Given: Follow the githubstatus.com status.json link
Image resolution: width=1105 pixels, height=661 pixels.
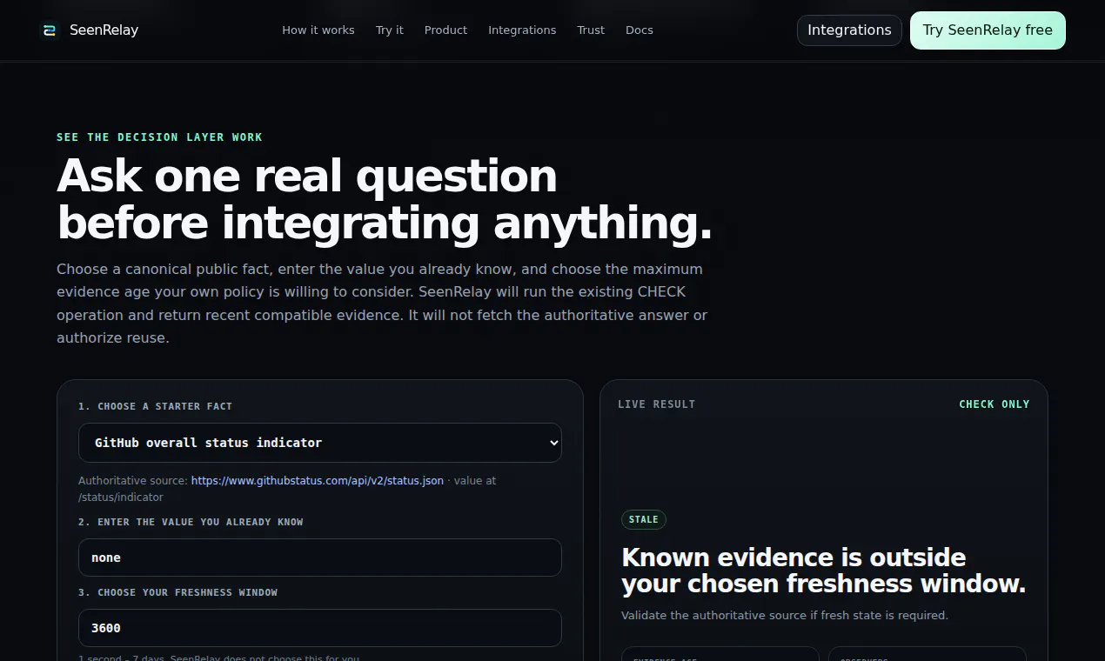Looking at the screenshot, I should [x=318, y=480].
